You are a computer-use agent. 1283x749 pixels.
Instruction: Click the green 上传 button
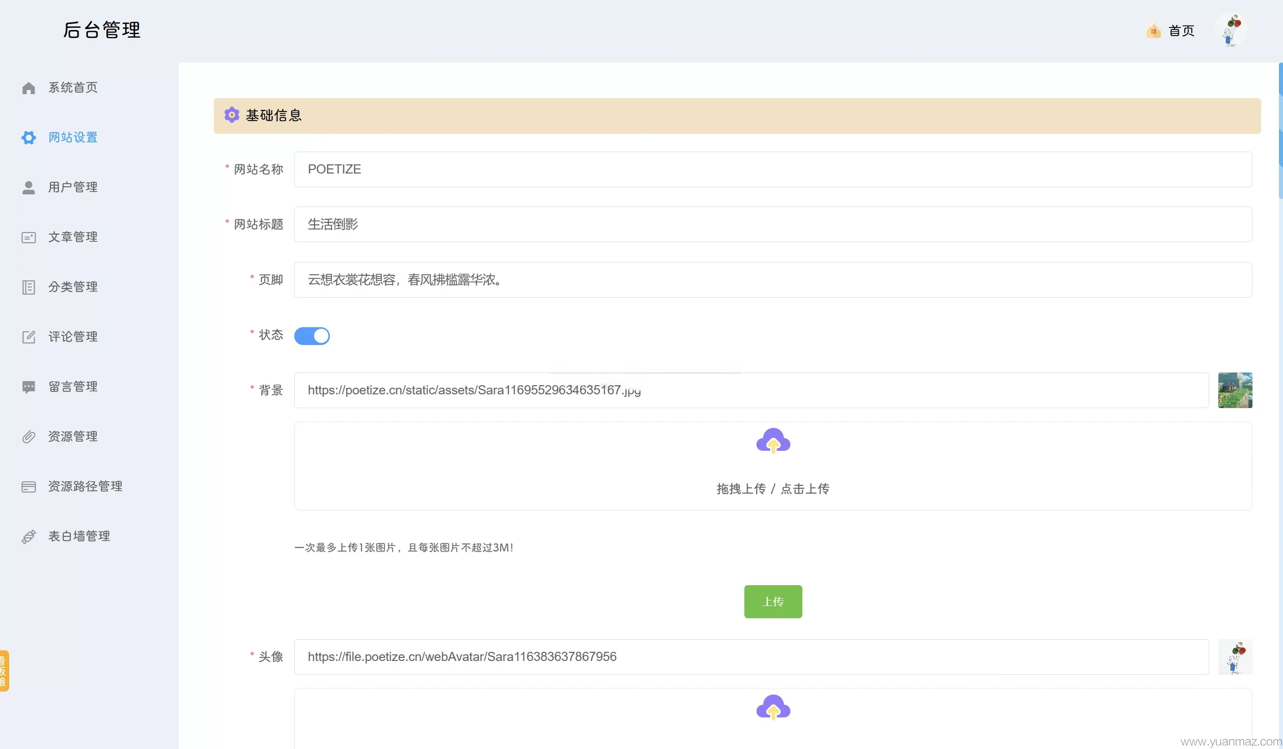(773, 601)
